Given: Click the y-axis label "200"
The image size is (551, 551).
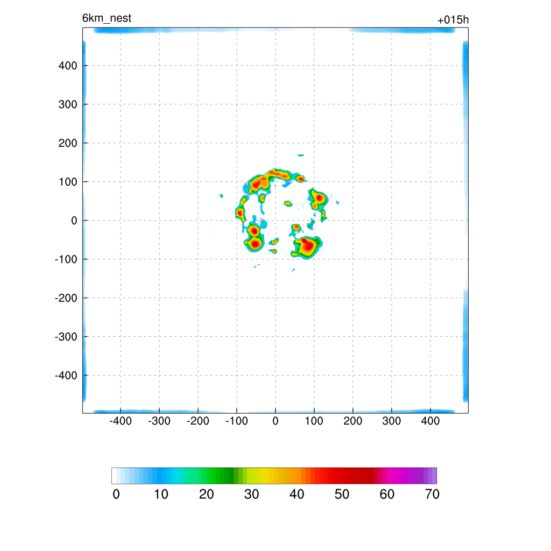Looking at the screenshot, I should (x=68, y=143).
